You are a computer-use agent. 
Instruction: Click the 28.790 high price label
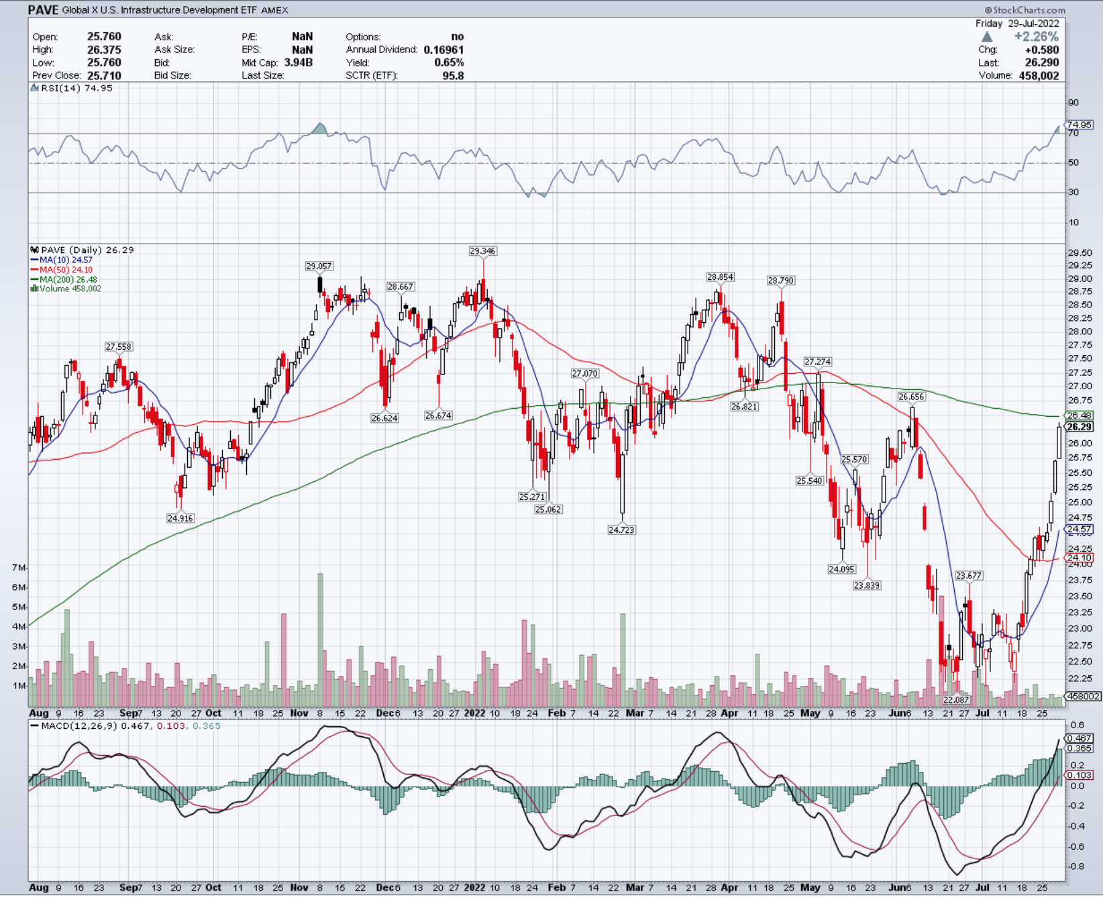781,281
